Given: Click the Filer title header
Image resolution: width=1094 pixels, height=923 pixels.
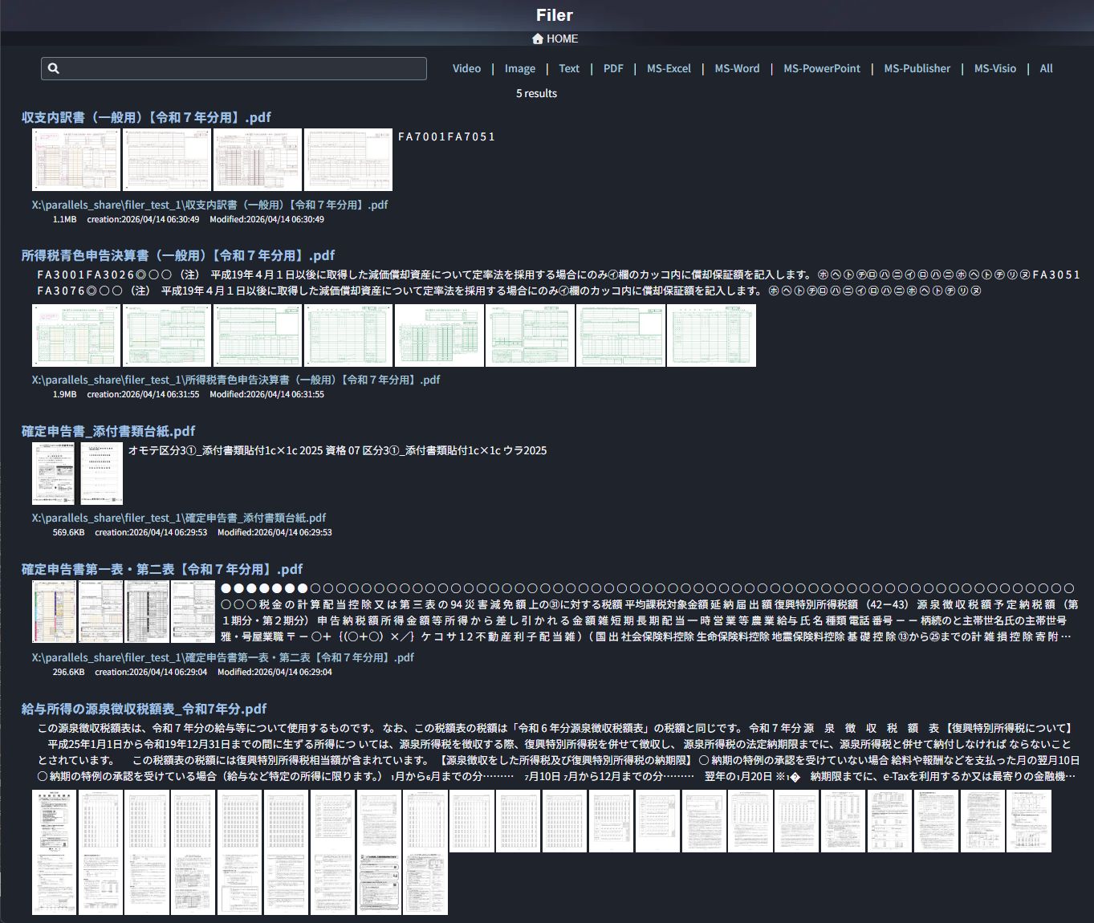Looking at the screenshot, I should (x=554, y=15).
